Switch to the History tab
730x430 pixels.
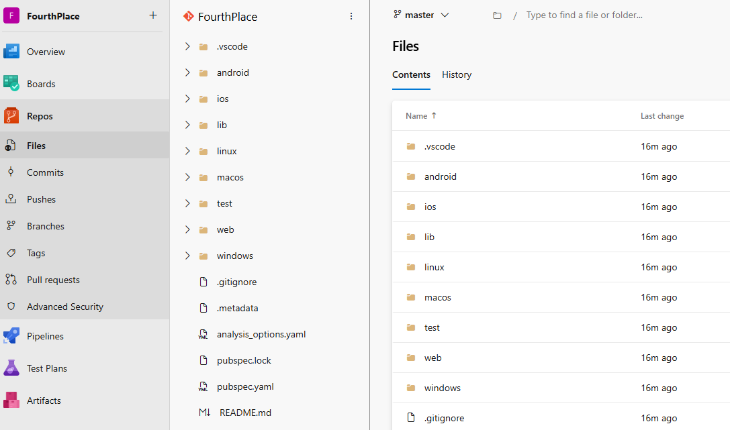pos(457,75)
